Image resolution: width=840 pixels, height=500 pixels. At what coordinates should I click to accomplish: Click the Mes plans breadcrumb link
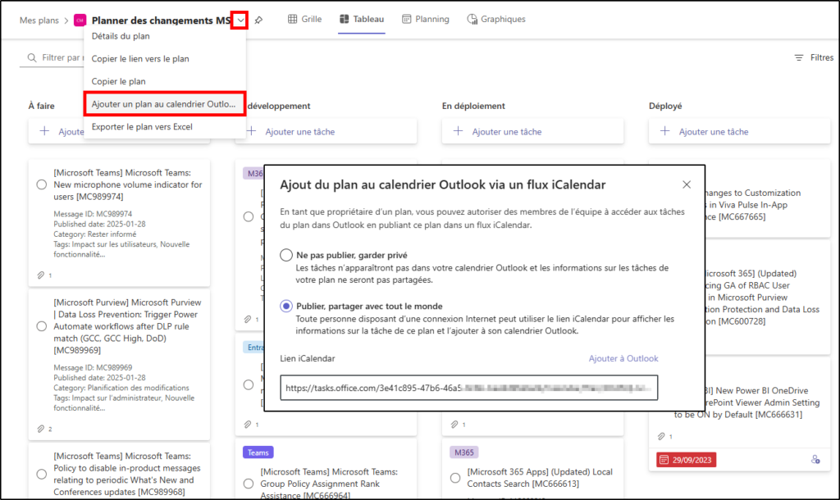(x=39, y=20)
